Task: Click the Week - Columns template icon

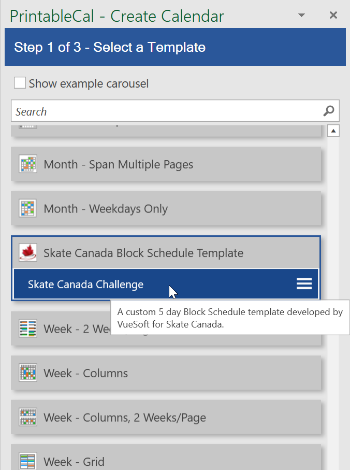Action: click(x=28, y=373)
